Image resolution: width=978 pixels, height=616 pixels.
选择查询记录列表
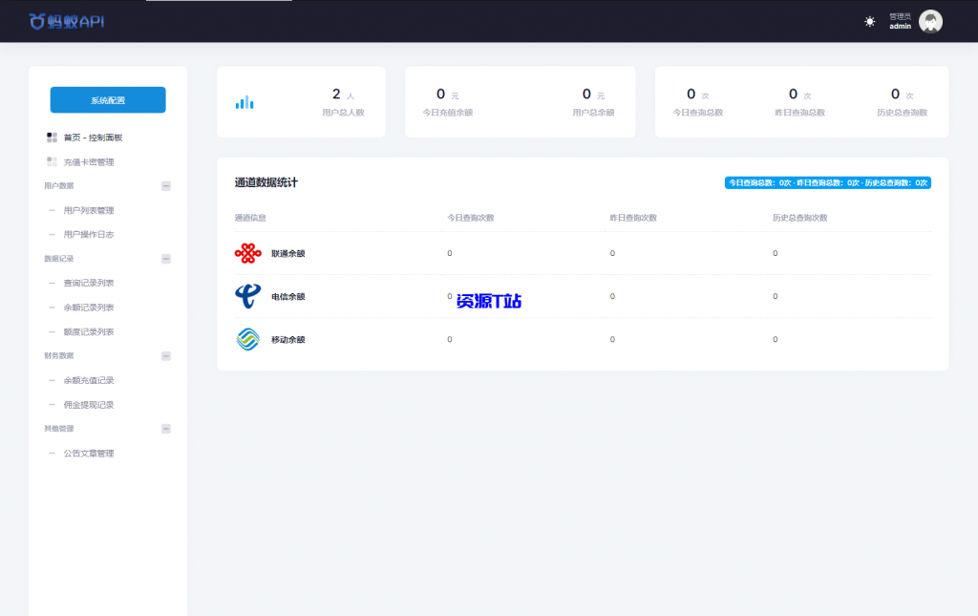87,283
